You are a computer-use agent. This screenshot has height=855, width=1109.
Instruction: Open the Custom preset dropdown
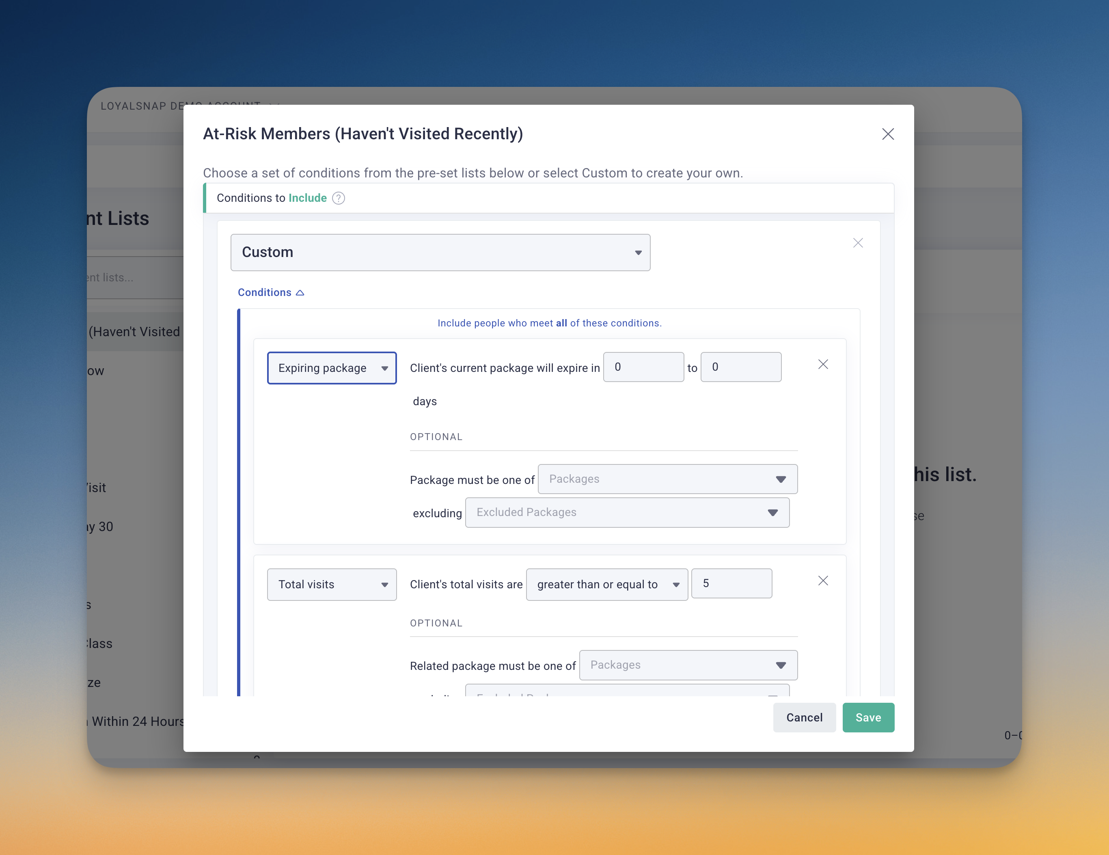click(x=440, y=253)
